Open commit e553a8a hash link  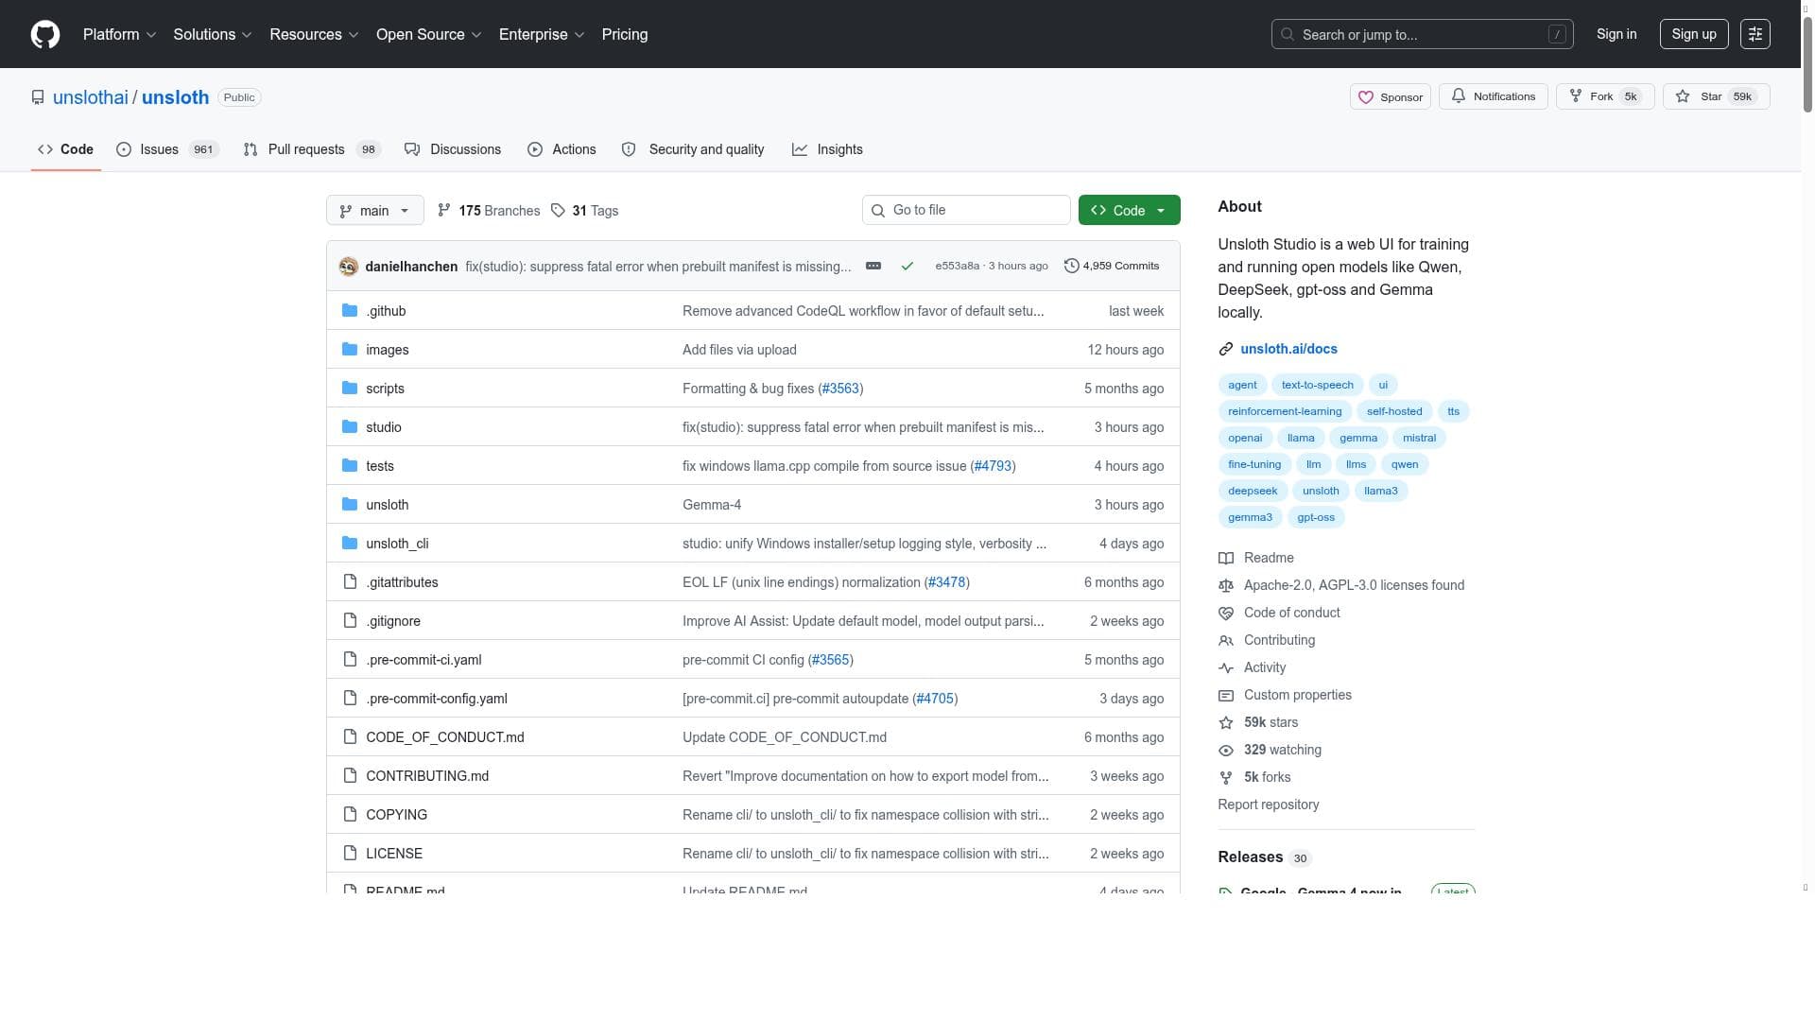(957, 266)
